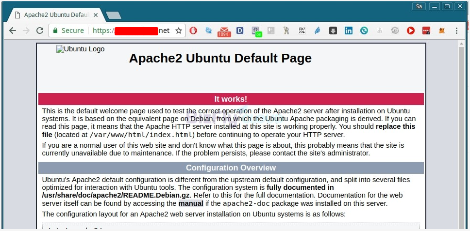This screenshot has height=231, width=470.
Task: Open the QR code generator extension
Action: (x=302, y=31)
